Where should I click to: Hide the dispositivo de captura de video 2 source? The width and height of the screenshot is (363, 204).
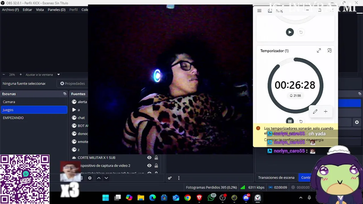pyautogui.click(x=149, y=165)
